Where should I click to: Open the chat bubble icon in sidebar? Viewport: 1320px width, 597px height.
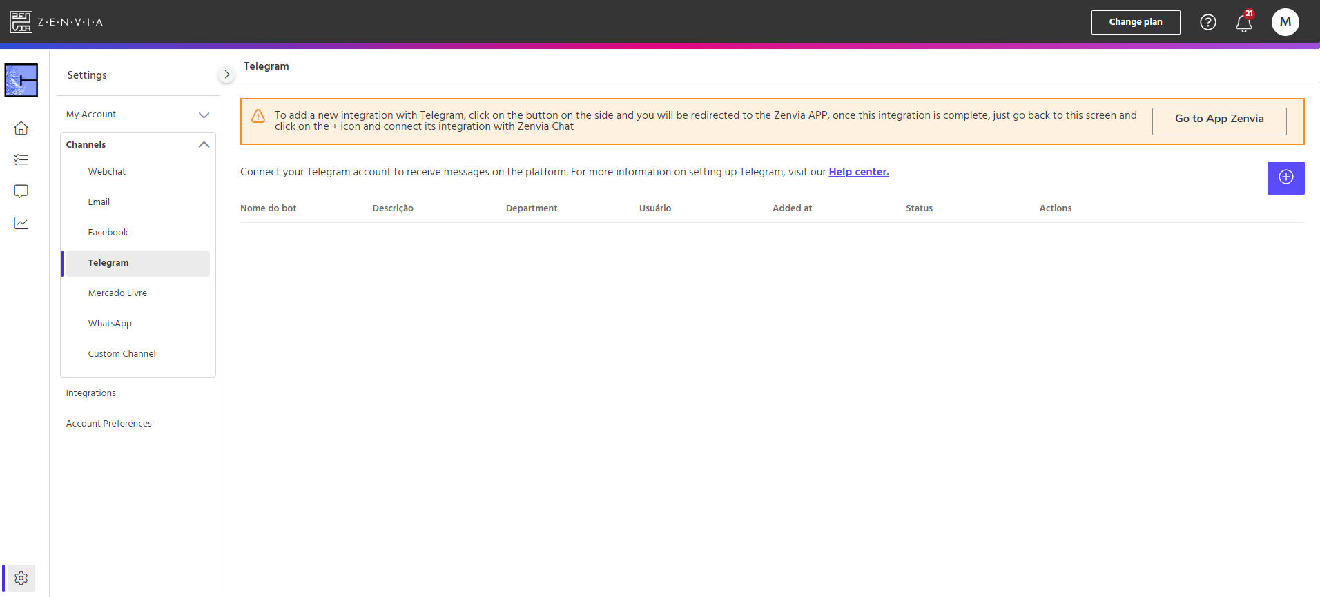[x=21, y=191]
